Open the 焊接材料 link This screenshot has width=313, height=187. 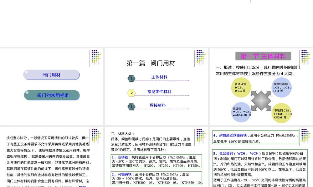158,105
